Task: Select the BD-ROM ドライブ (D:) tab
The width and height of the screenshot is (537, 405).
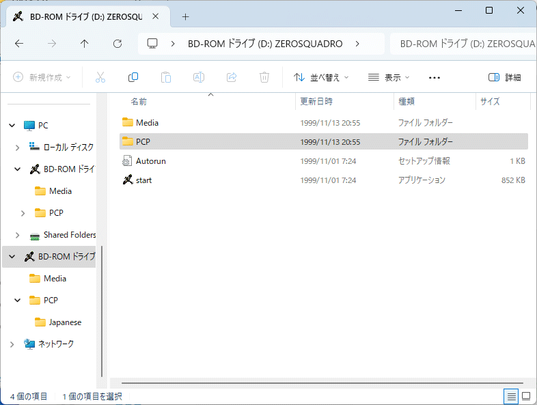Action: pos(87,16)
